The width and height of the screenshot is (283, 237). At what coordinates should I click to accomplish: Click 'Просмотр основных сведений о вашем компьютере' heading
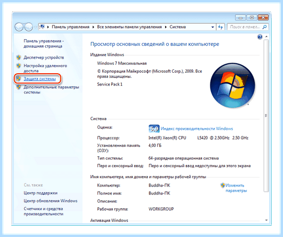coord(155,44)
